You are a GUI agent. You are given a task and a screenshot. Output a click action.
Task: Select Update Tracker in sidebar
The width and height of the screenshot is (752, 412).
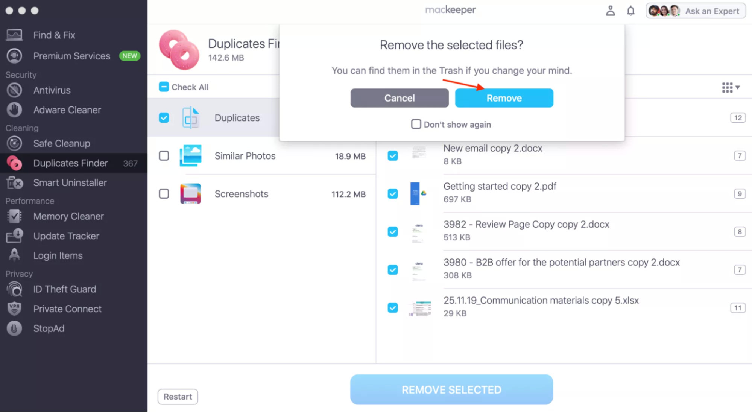pos(66,236)
